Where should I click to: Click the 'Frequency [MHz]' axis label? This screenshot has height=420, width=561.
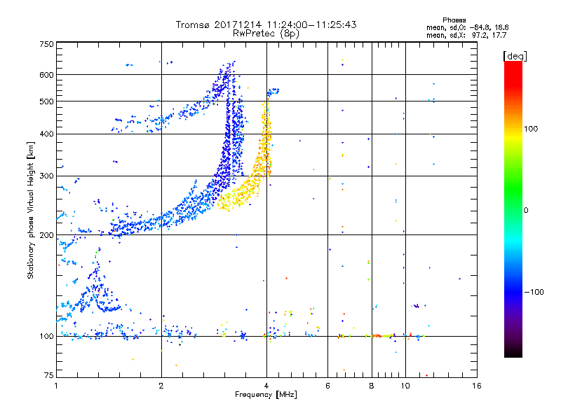tap(266, 395)
